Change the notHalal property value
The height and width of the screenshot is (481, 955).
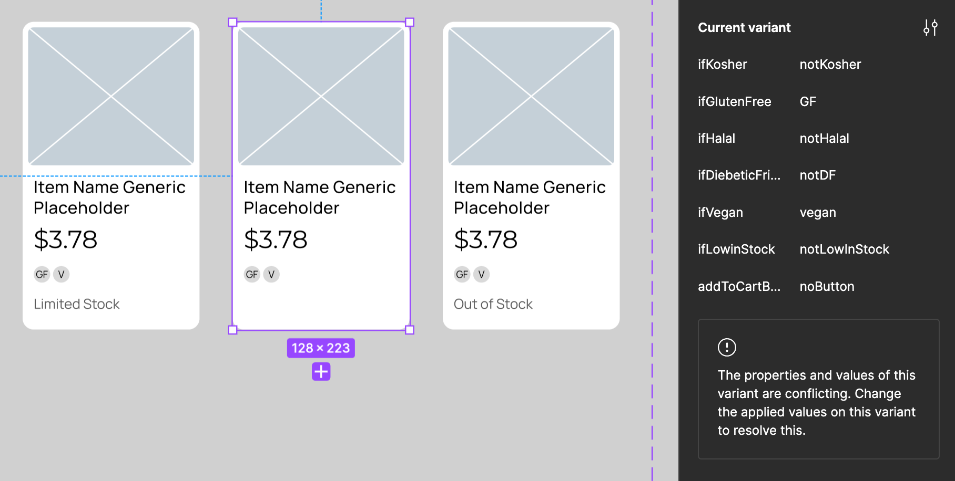[824, 139]
